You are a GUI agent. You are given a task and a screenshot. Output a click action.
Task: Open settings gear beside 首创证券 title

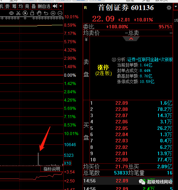pyautogui.click(x=169, y=8)
